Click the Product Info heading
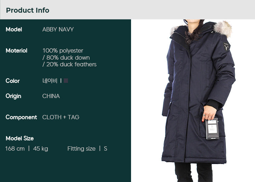The height and width of the screenshot is (182, 255). [28, 10]
